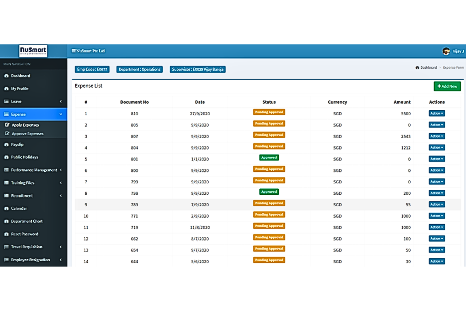This screenshot has height=311, width=466.
Task: Open Action dropdown for document 654
Action: pos(437,250)
